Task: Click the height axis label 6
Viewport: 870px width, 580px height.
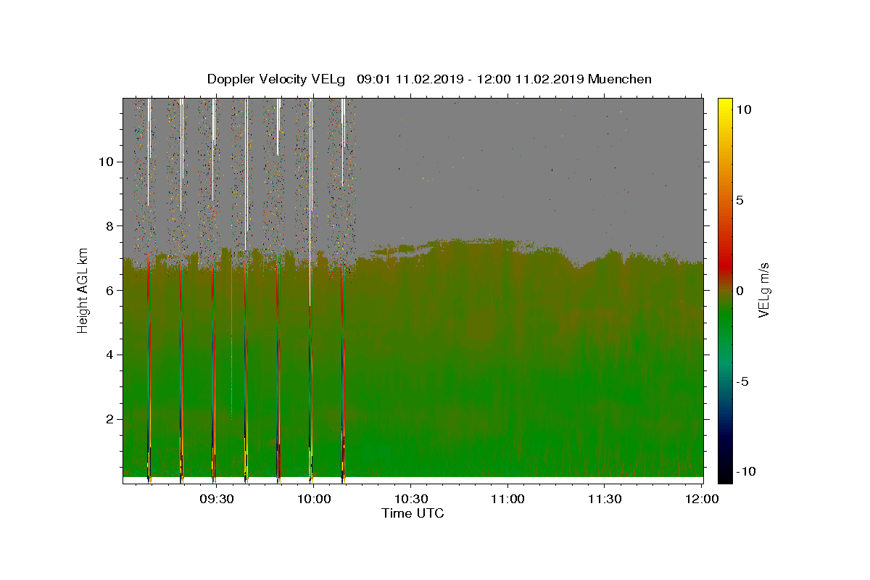Action: coord(108,290)
